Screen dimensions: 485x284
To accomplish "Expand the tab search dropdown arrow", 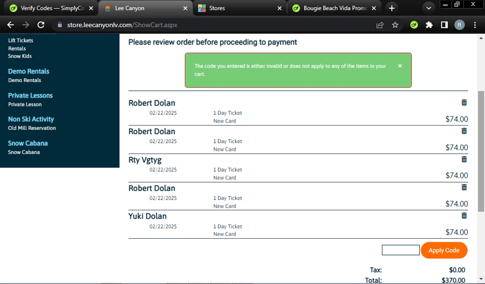I will (429, 8).
